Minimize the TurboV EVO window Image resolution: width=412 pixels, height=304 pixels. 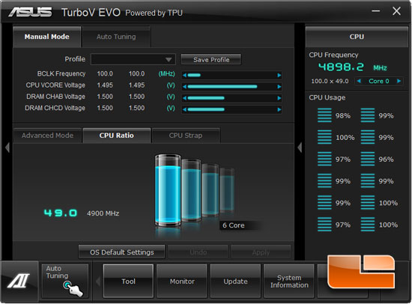coord(376,11)
